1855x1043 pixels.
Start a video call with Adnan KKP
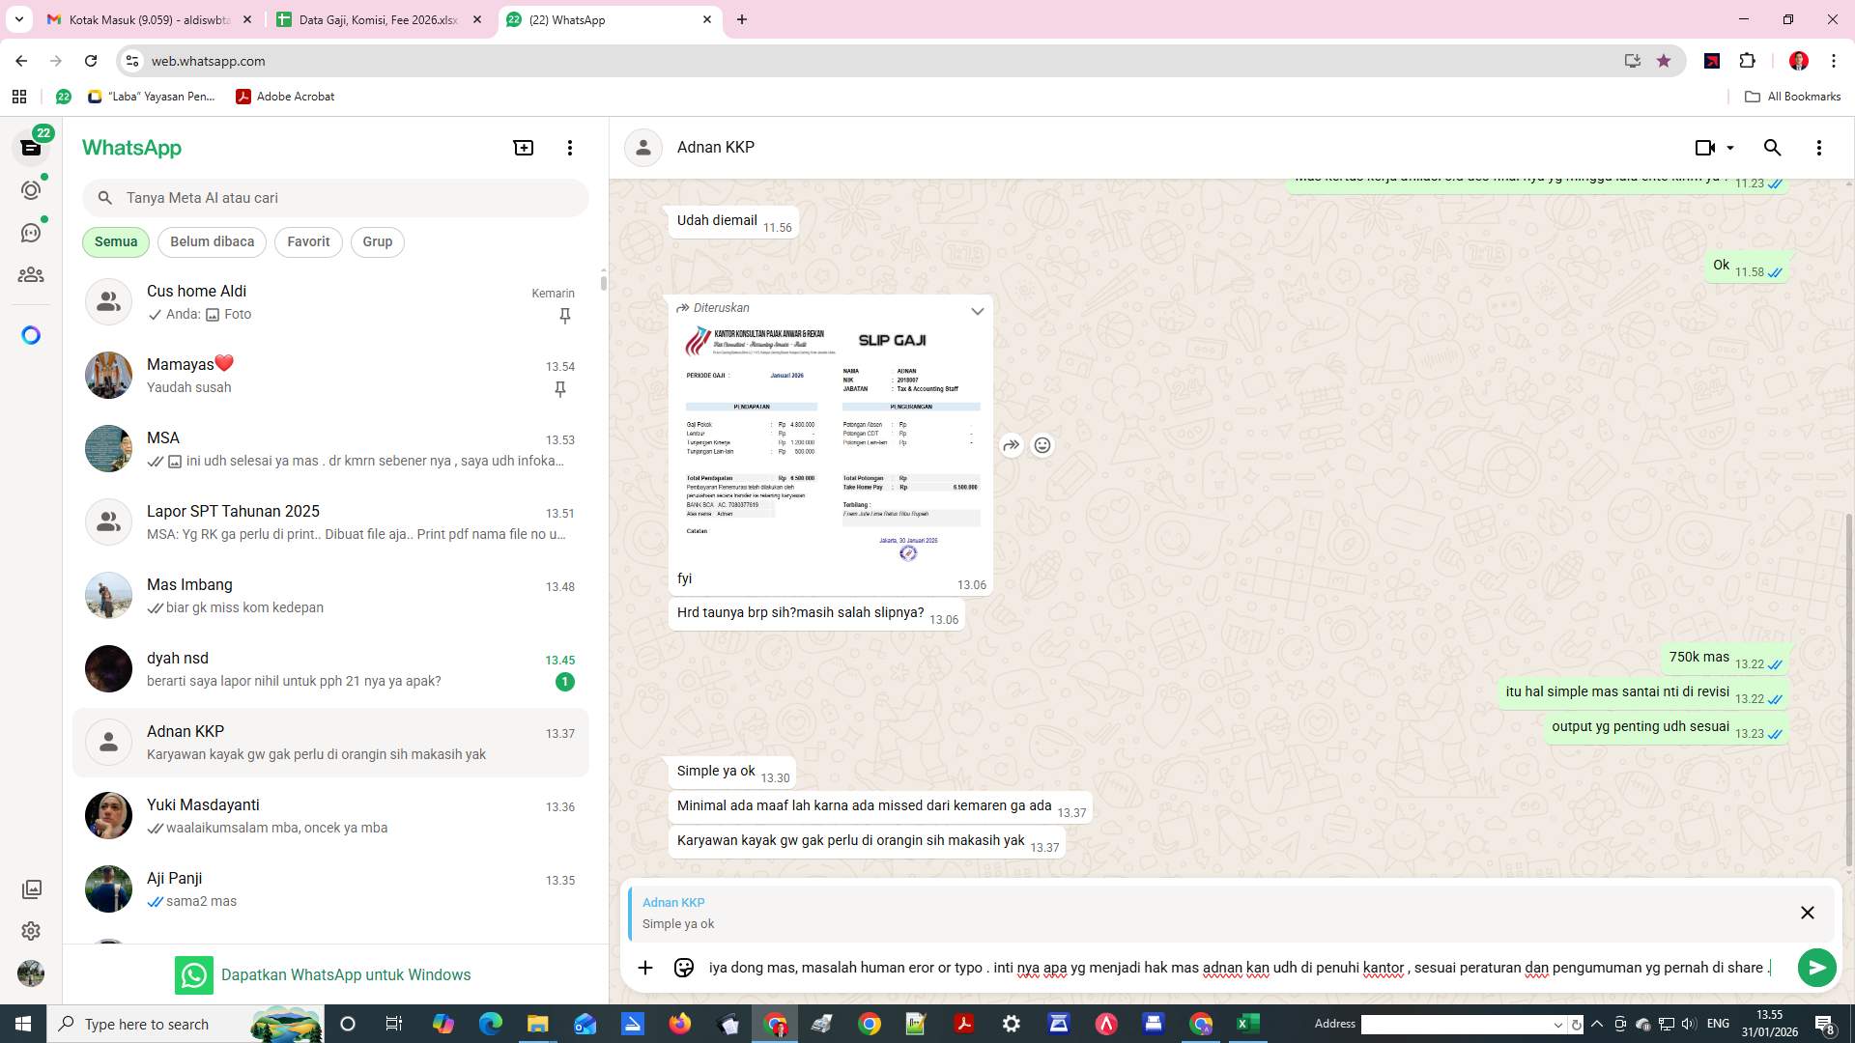tap(1704, 147)
